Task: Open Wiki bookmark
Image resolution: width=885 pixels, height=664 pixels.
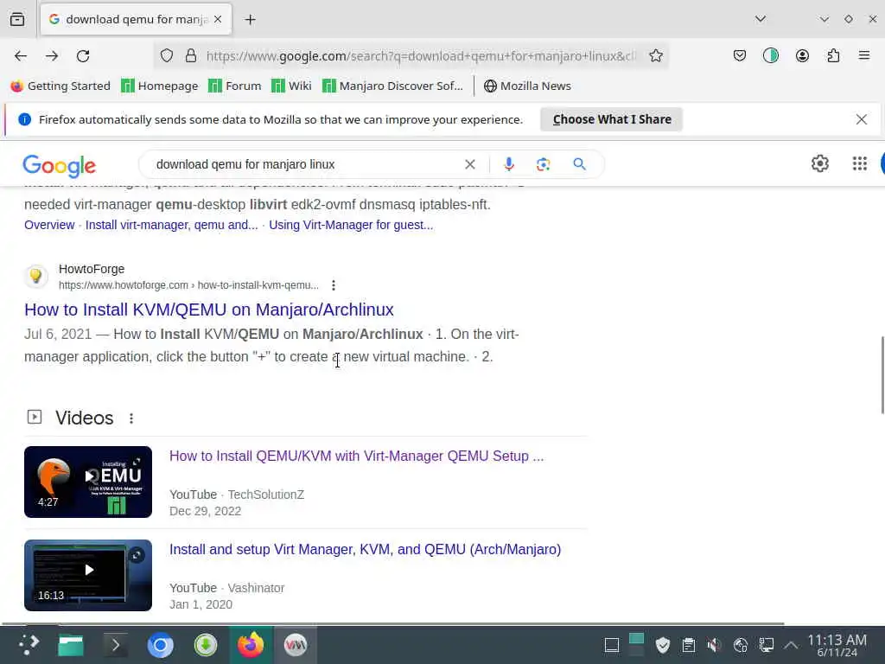Action: point(291,86)
